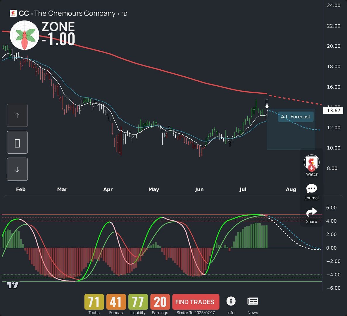Viewport: 347px width, 316px height.
Task: Open the Fundas score 41 badge
Action: point(116,302)
